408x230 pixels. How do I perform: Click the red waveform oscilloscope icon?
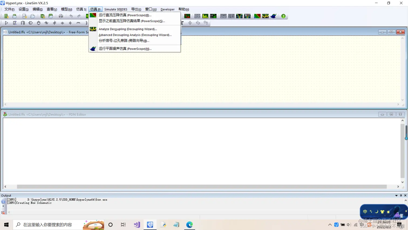[x=187, y=16]
